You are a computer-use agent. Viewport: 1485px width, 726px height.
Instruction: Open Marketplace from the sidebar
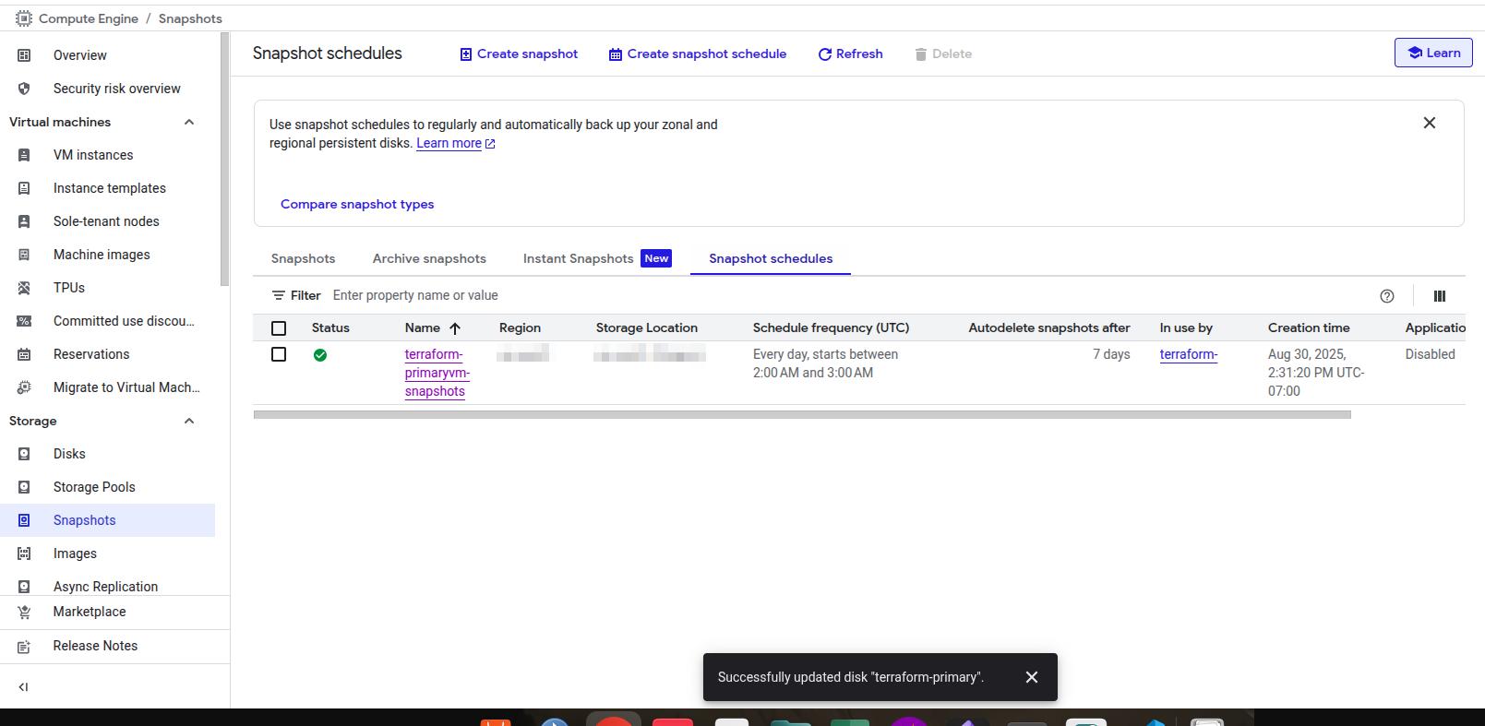89,612
